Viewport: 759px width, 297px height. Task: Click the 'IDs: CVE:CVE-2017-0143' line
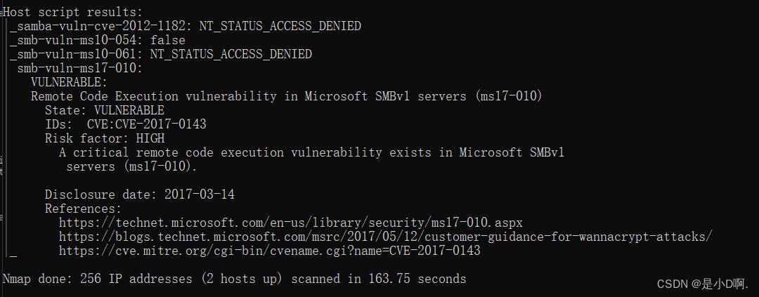click(126, 124)
